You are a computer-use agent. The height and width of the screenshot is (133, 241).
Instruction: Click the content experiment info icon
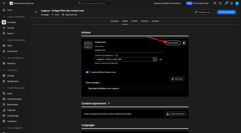(109, 103)
